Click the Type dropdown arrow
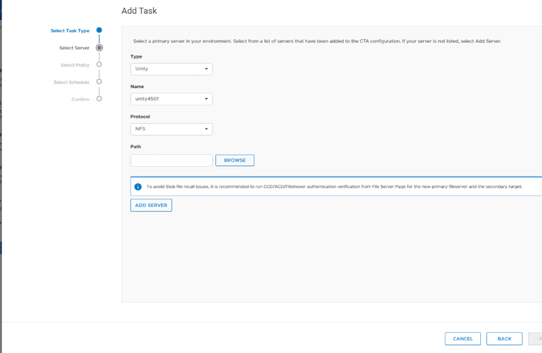Viewport: 542px width, 353px height. [x=206, y=69]
